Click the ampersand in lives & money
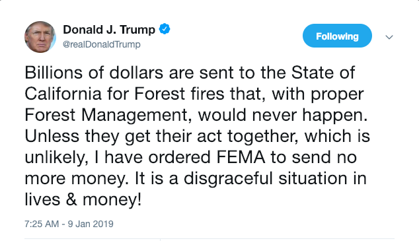This screenshot has height=241, width=419. pos(71,199)
